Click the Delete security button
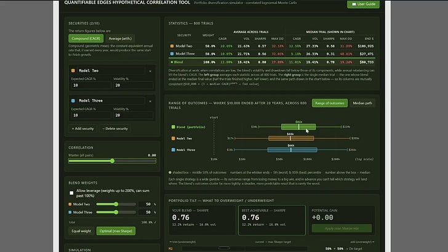The height and width of the screenshot is (252, 448). [x=115, y=128]
